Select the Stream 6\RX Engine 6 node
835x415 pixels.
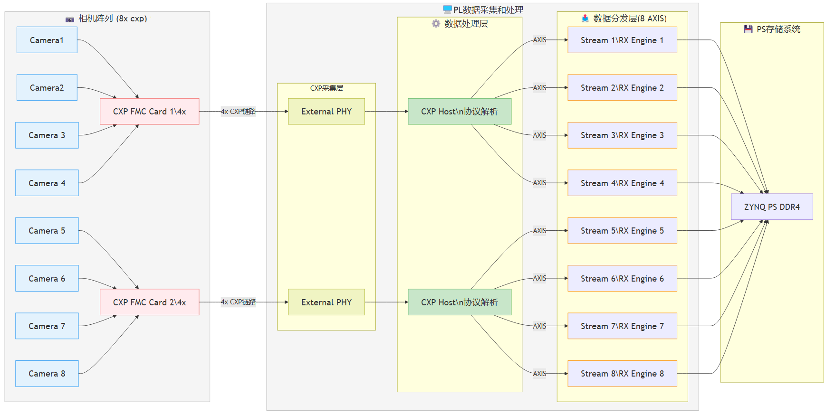(622, 279)
